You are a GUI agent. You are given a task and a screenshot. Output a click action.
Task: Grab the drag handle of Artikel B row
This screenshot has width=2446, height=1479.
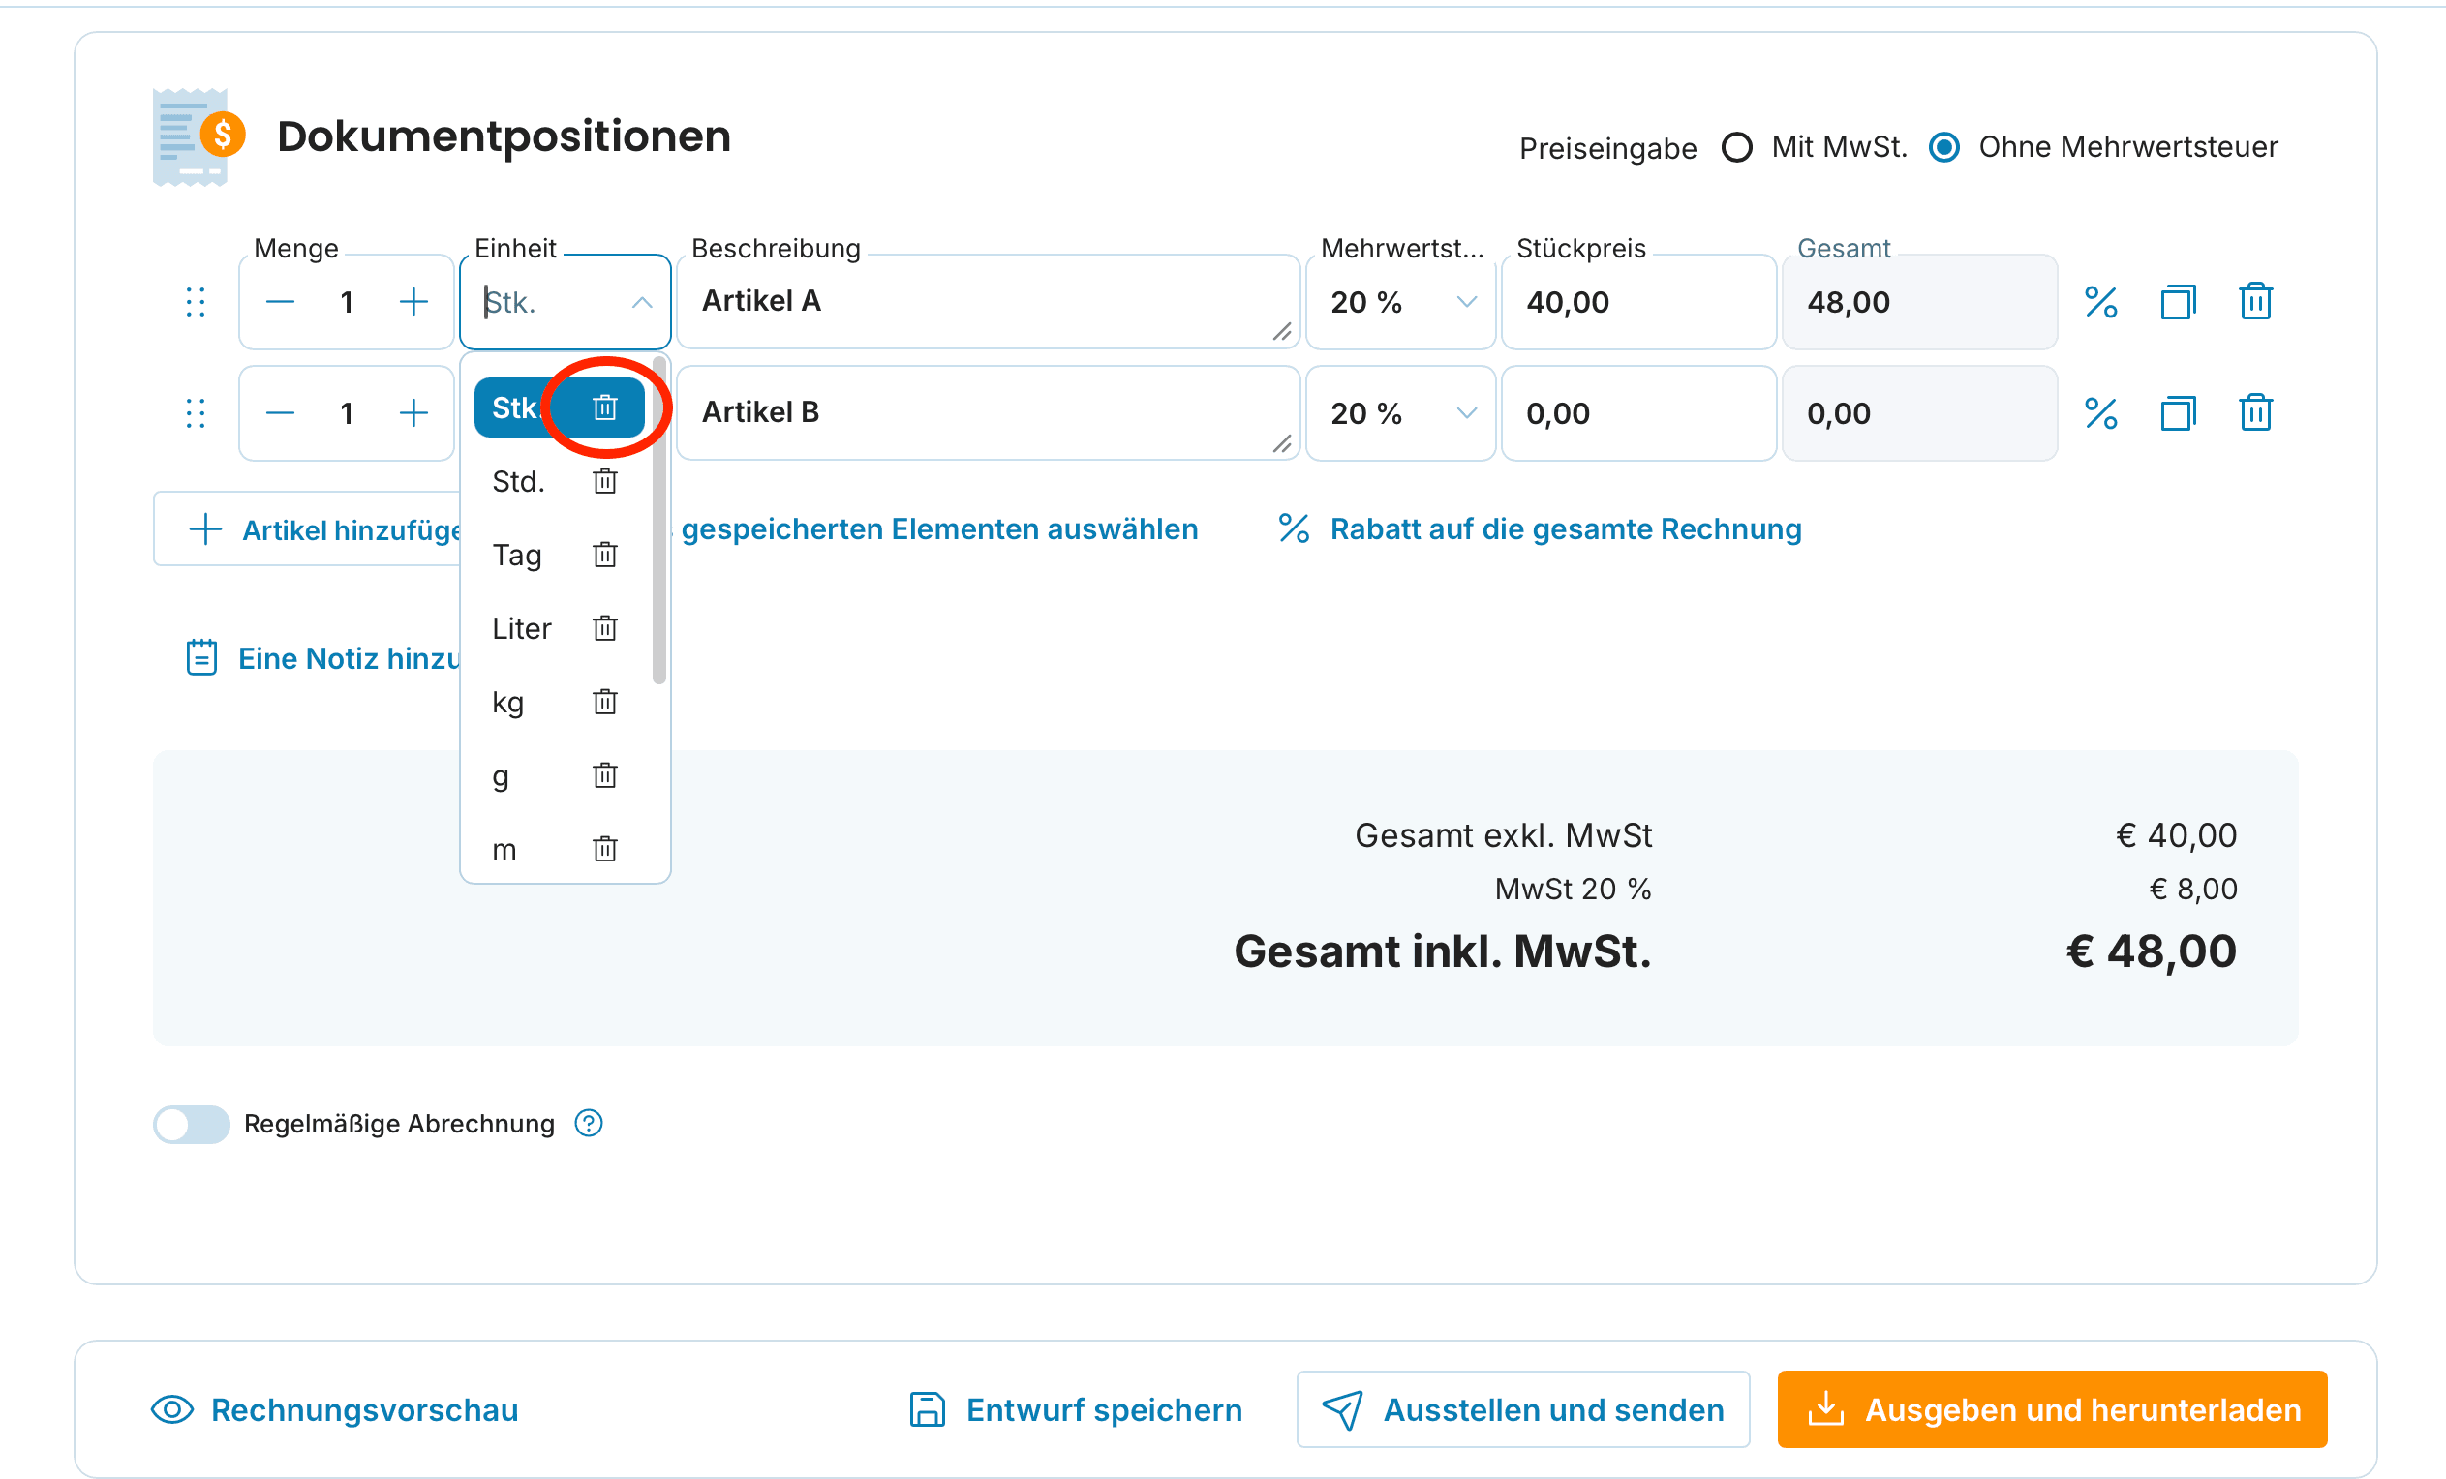196,413
